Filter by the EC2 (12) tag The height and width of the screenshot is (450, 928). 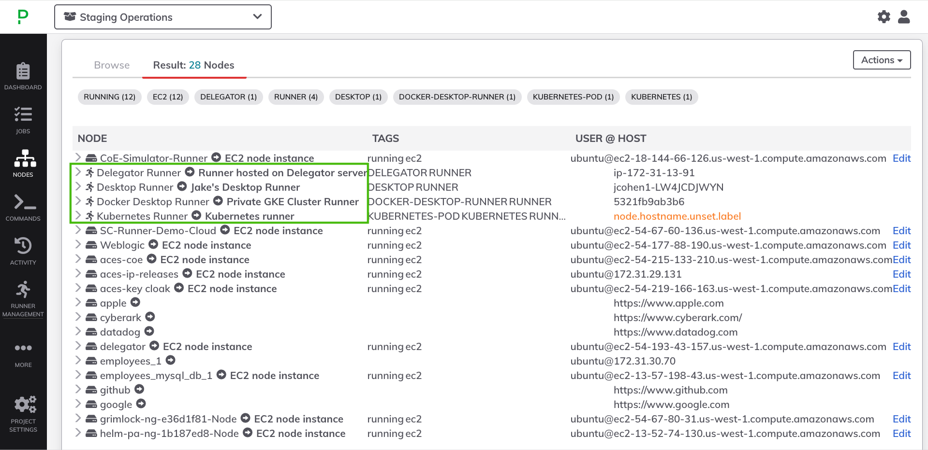pos(168,97)
